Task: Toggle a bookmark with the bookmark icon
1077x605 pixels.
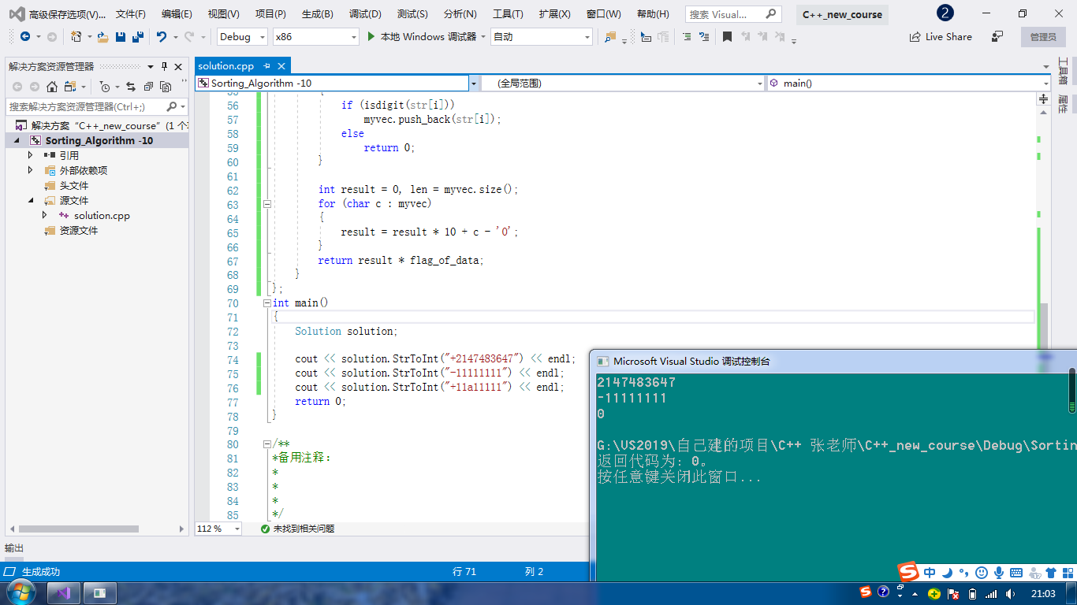Action: 727,36
